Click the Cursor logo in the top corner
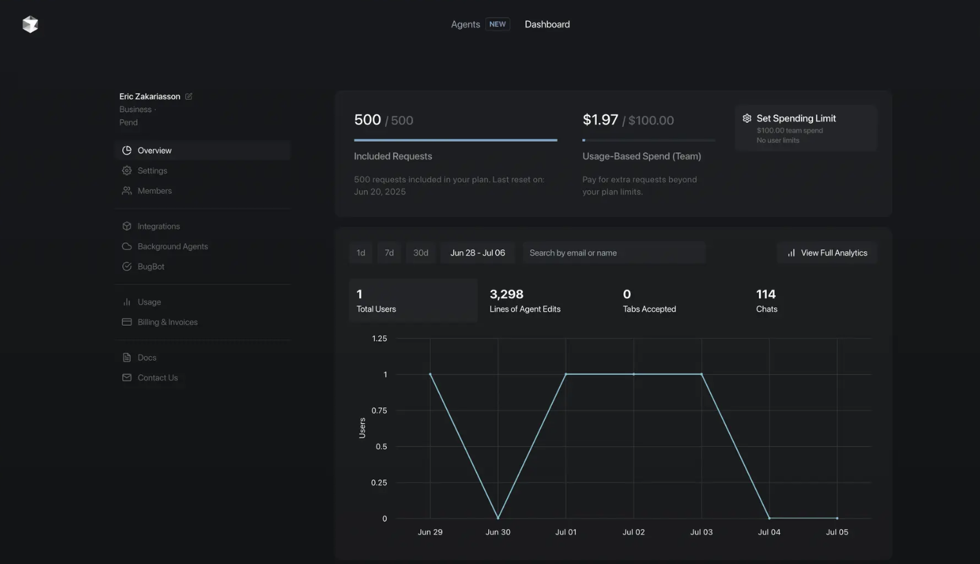 pyautogui.click(x=30, y=24)
